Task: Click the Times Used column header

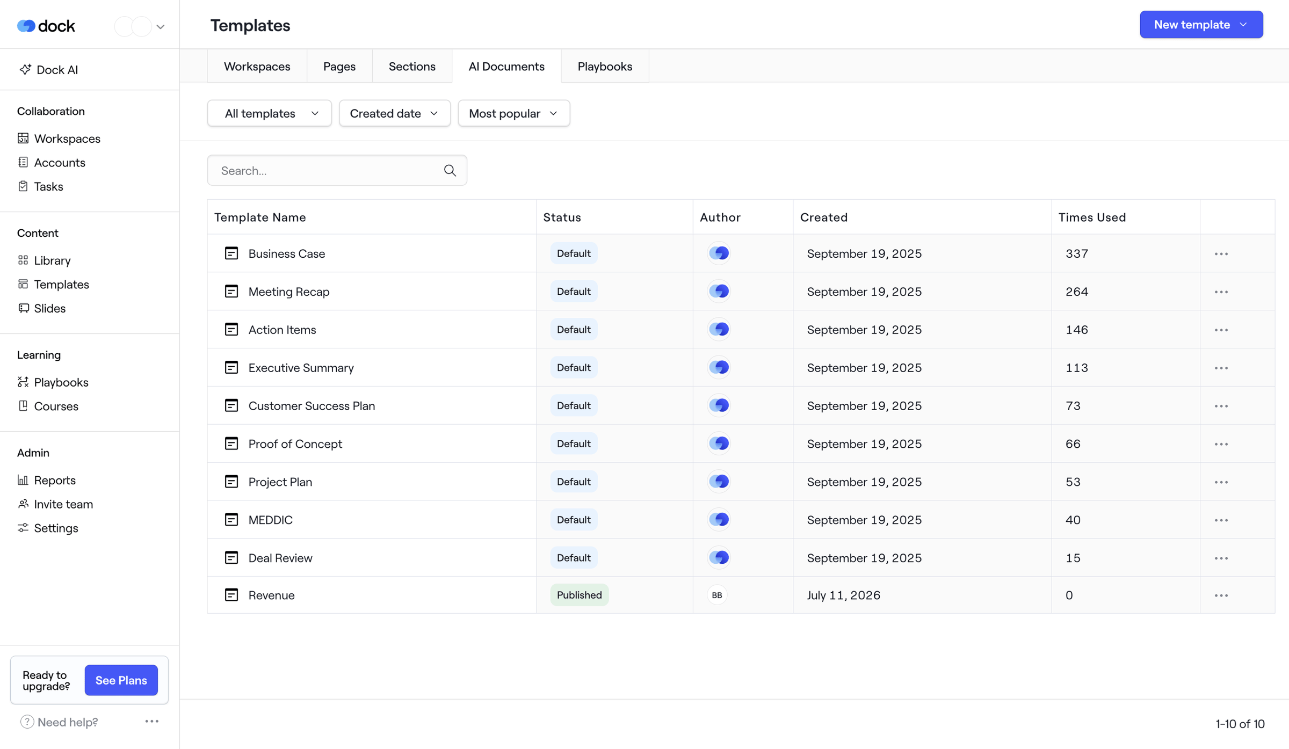Action: tap(1092, 217)
